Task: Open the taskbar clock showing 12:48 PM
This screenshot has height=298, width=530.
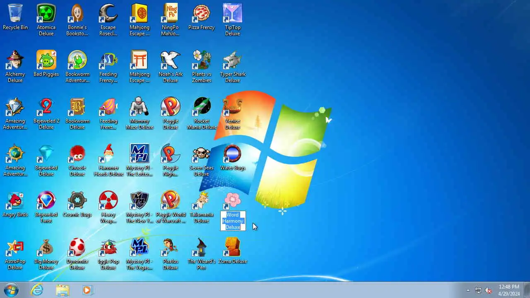Action: [x=509, y=290]
